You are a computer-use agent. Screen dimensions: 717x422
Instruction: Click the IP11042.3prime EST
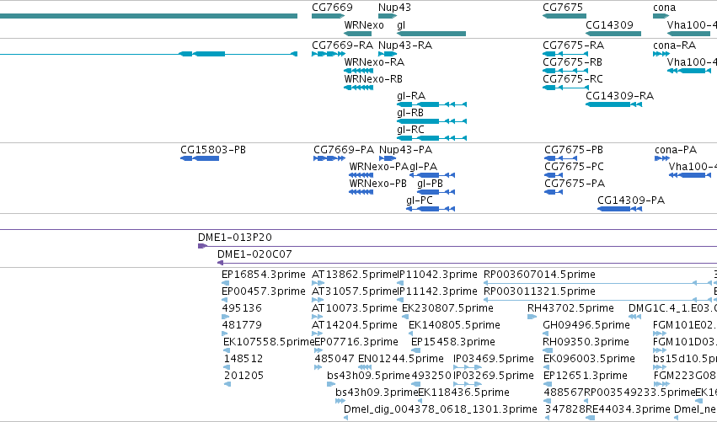pos(400,283)
